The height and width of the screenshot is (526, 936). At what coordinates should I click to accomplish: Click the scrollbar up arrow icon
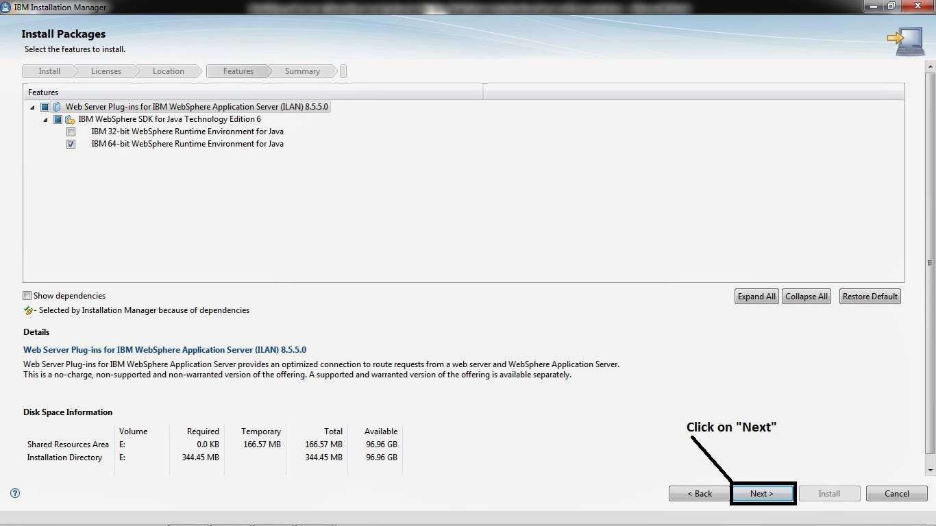929,65
